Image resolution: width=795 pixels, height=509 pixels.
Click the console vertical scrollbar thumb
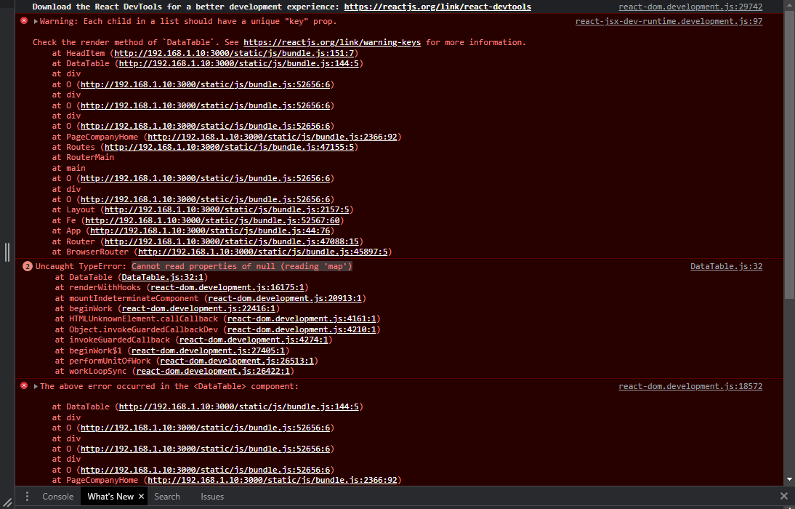click(789, 155)
